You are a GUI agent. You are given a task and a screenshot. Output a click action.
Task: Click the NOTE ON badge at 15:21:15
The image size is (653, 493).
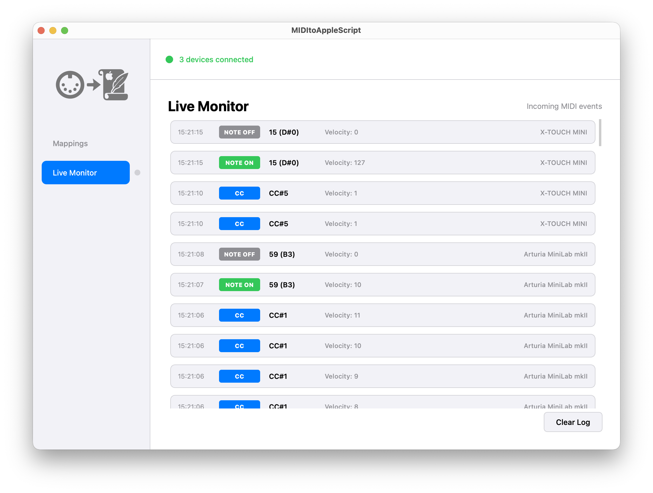coord(239,163)
